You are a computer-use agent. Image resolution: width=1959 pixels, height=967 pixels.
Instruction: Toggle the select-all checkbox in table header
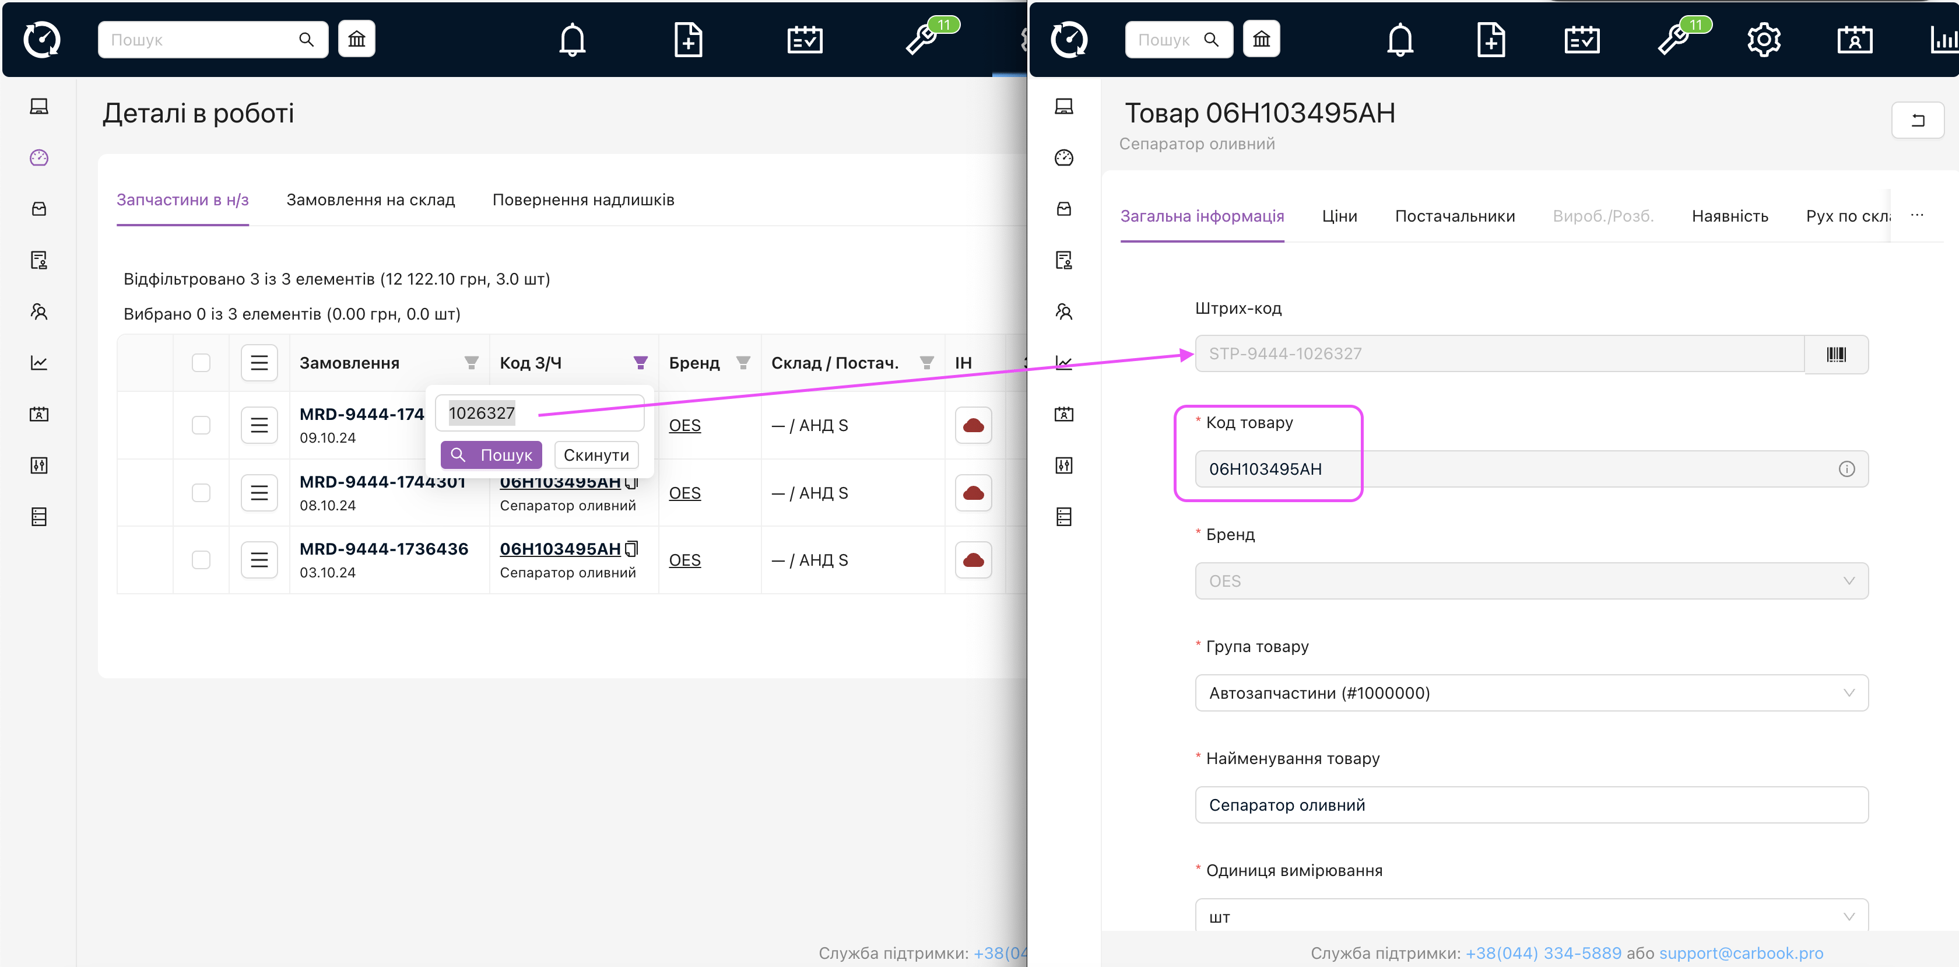(x=201, y=363)
